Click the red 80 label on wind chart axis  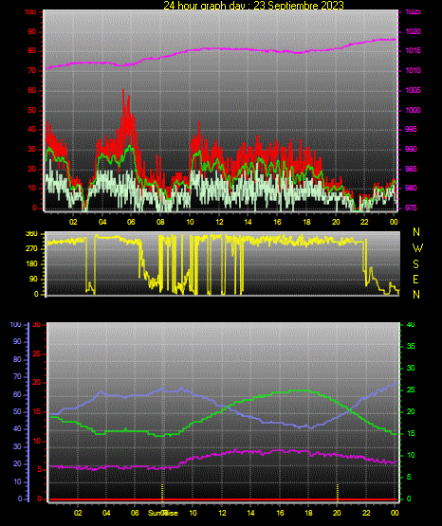31,51
